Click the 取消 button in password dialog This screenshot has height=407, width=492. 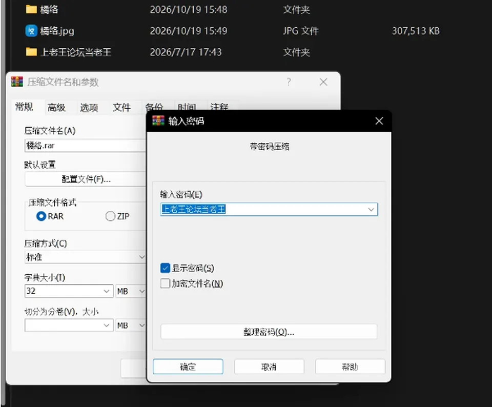click(269, 367)
